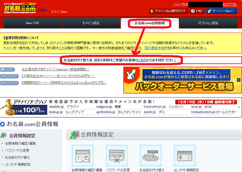Click the お名前.com logo
This screenshot has height=172, width=242.
pos(20,8)
